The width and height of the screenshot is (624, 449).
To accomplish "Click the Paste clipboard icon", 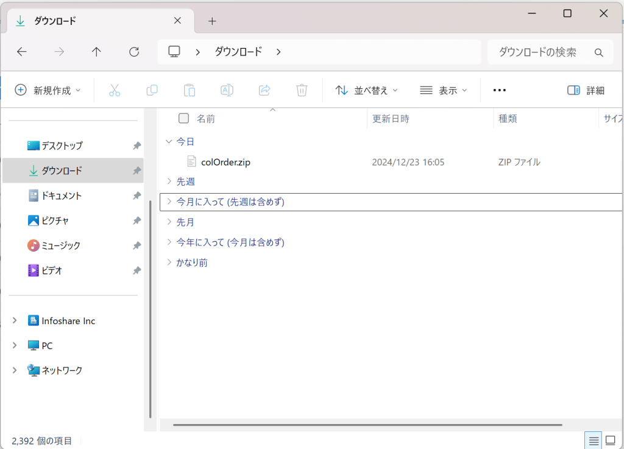I will point(190,90).
